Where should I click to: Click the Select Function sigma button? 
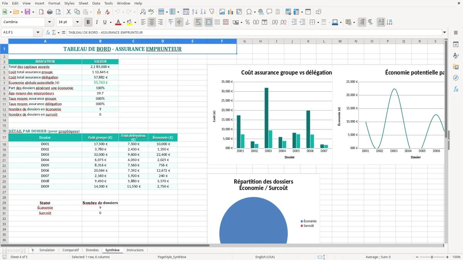(x=54, y=32)
